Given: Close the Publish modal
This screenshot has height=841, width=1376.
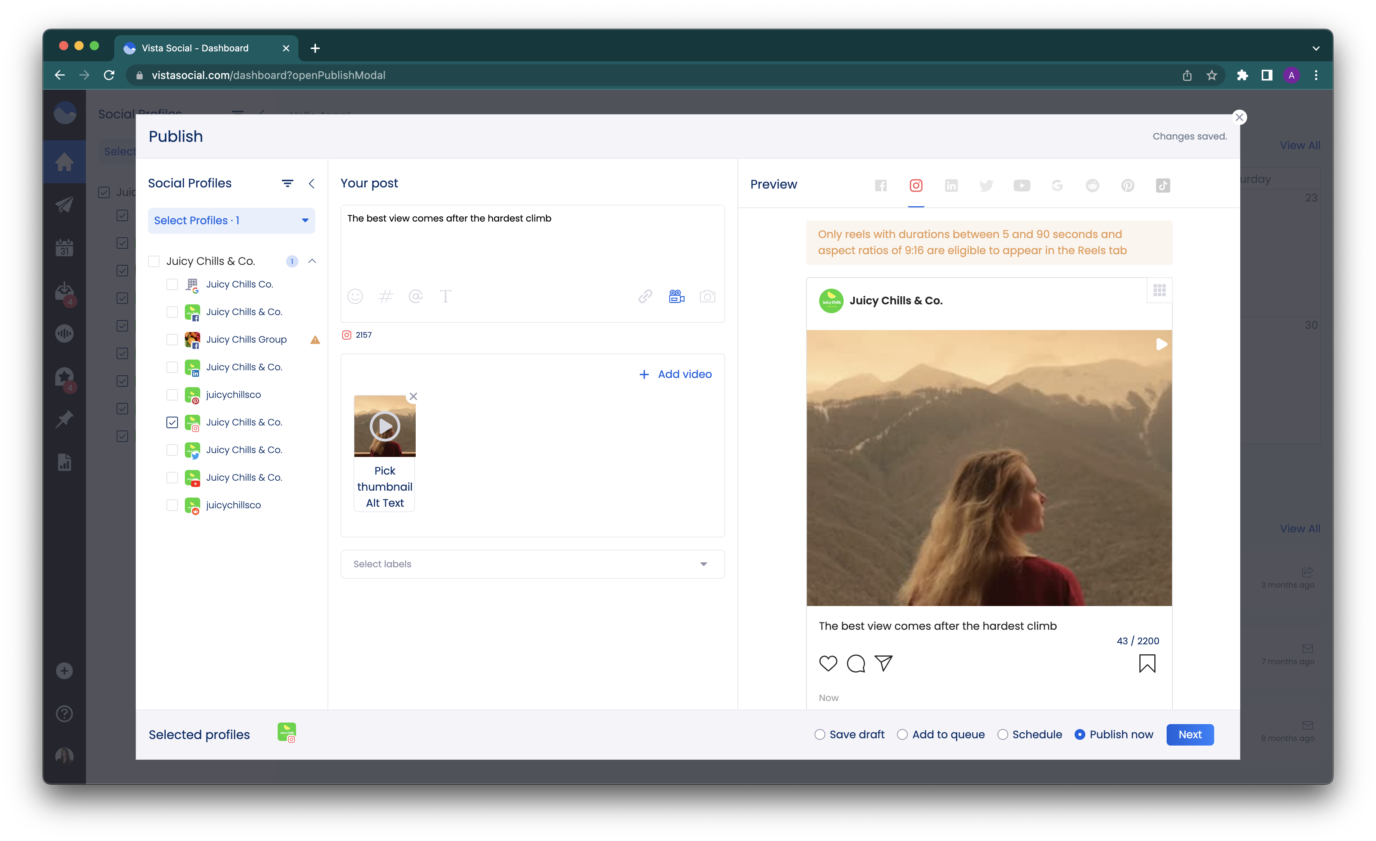Looking at the screenshot, I should [x=1239, y=117].
